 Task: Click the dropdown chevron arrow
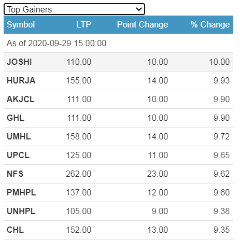[139, 9]
